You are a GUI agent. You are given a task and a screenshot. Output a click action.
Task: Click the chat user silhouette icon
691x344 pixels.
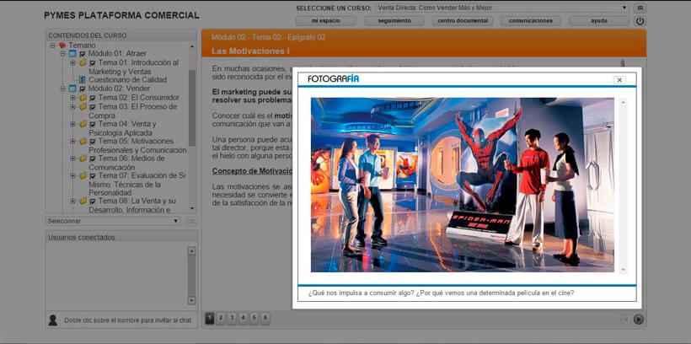pyautogui.click(x=52, y=320)
